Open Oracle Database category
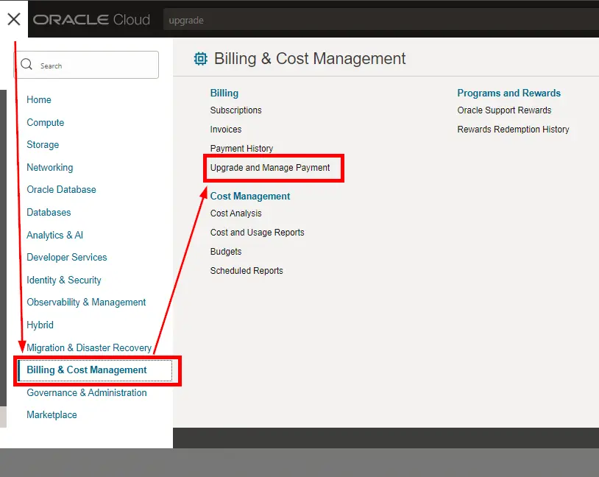Screen dimensions: 599x477 pos(61,190)
